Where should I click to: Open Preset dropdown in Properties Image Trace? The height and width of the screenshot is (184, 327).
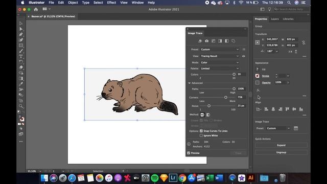pos(278,128)
